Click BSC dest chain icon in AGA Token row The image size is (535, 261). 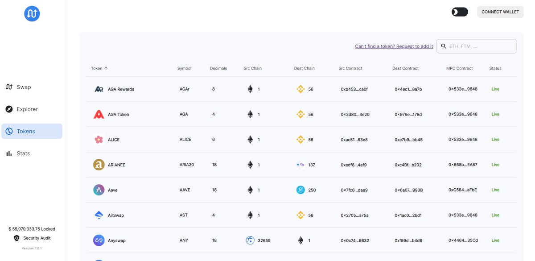pos(300,114)
